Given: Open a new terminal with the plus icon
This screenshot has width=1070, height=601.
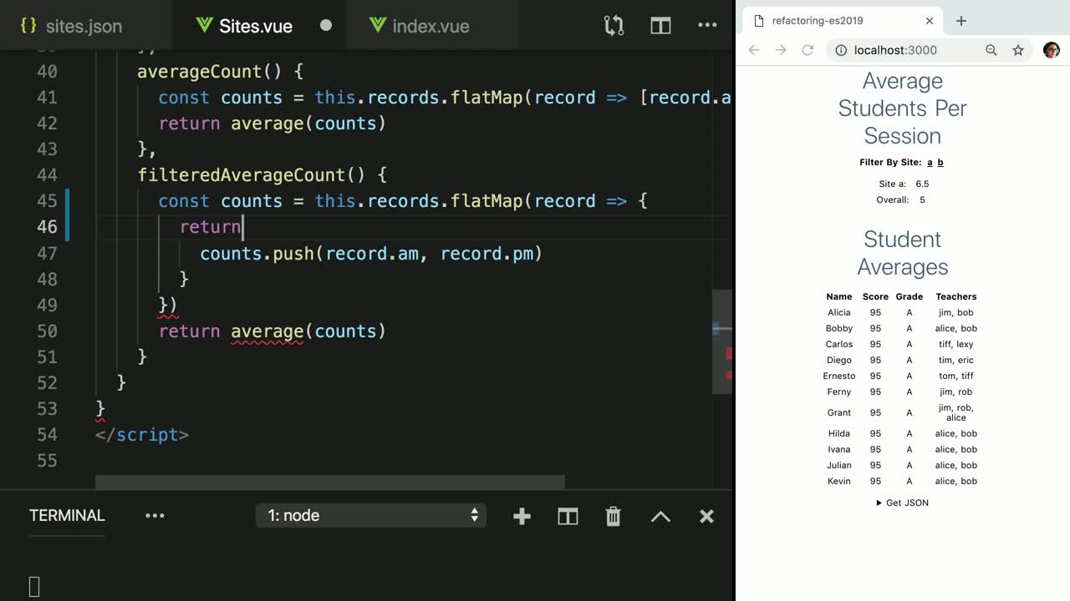Looking at the screenshot, I should tap(522, 516).
